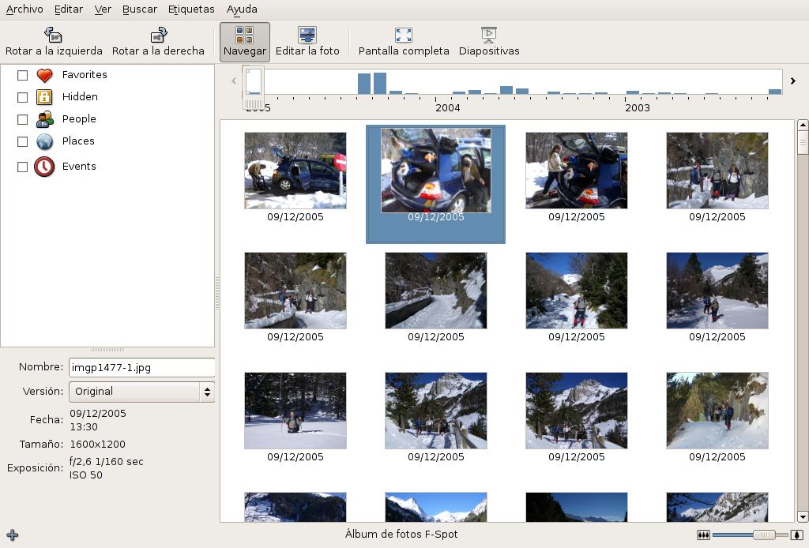809x548 pixels.
Task: Open the Ver menu
Action: [x=103, y=9]
